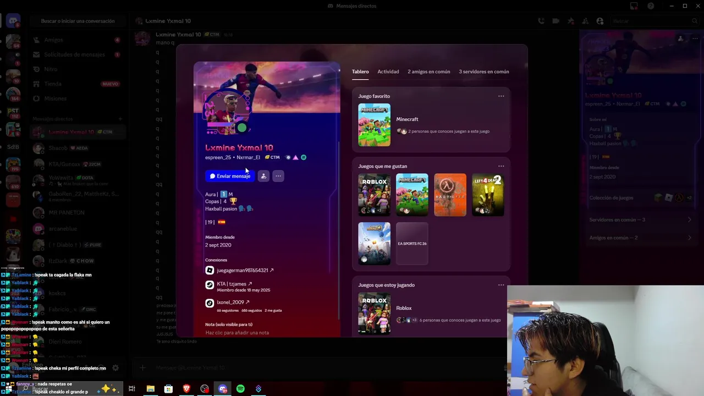
Task: Click the Enviar mensaje button
Action: click(x=230, y=176)
